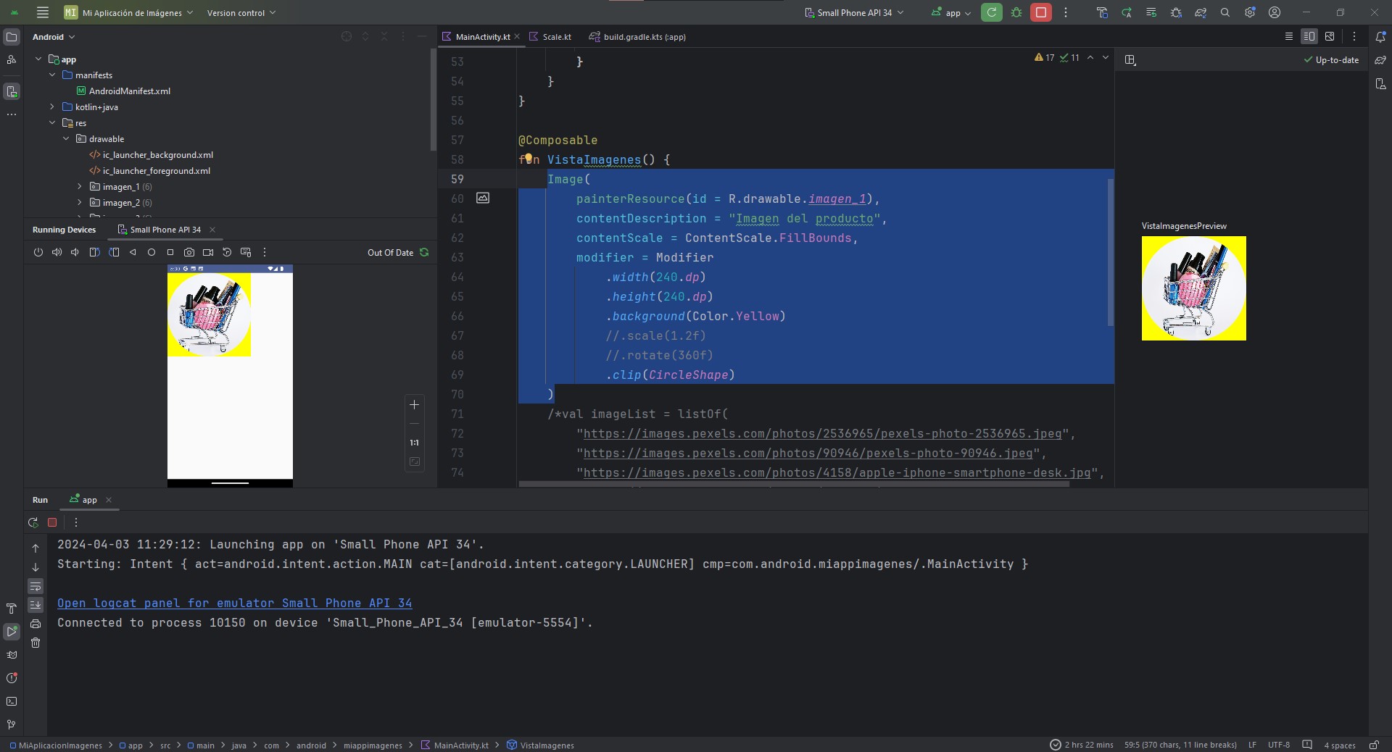Viewport: 1392px width, 752px height.
Task: Take an emulator screenshot with camera icon
Action: [x=189, y=252]
